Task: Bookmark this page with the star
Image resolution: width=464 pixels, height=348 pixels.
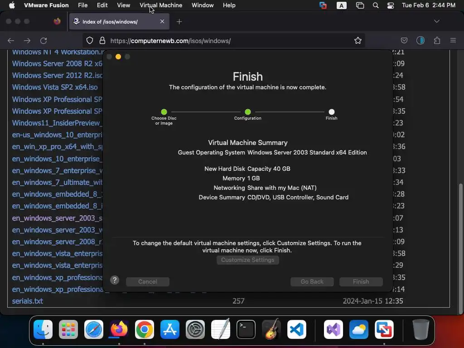Action: (x=358, y=40)
